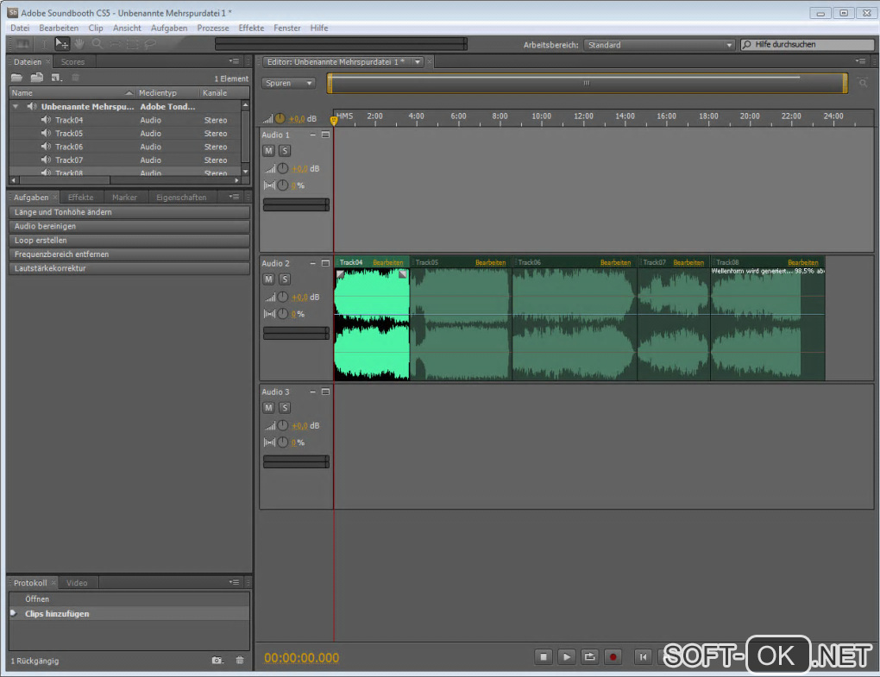
Task: Mute the Audio 1 track
Action: coord(268,150)
